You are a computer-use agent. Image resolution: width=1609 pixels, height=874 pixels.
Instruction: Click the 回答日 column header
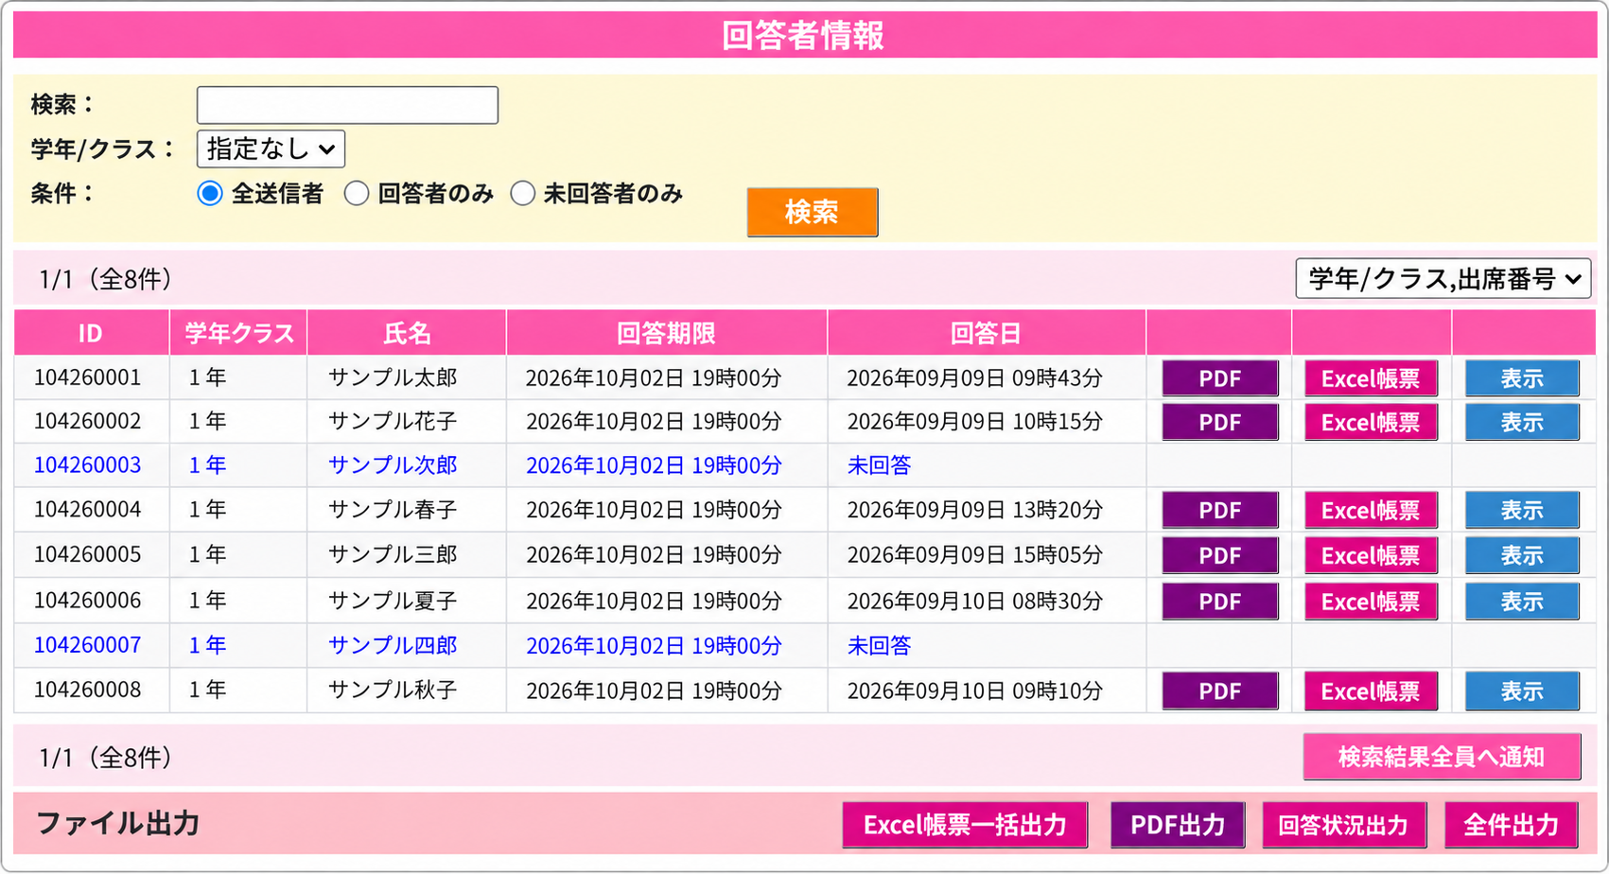point(986,333)
